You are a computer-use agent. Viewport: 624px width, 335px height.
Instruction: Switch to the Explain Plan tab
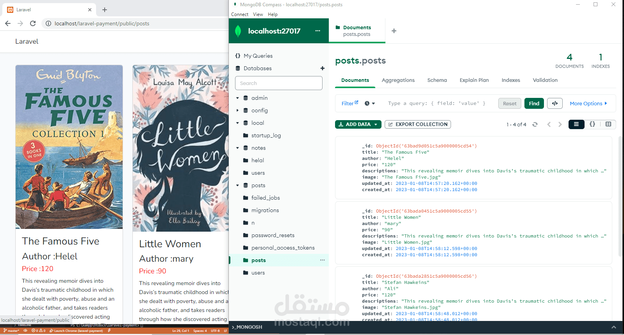474,80
